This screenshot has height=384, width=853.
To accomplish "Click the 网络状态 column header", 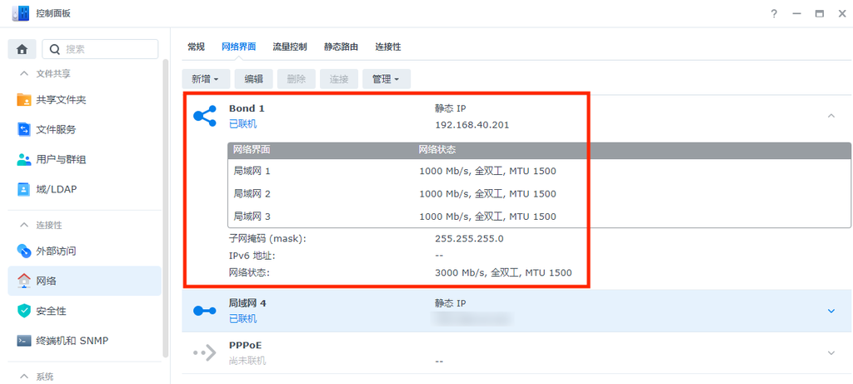I will (x=437, y=149).
